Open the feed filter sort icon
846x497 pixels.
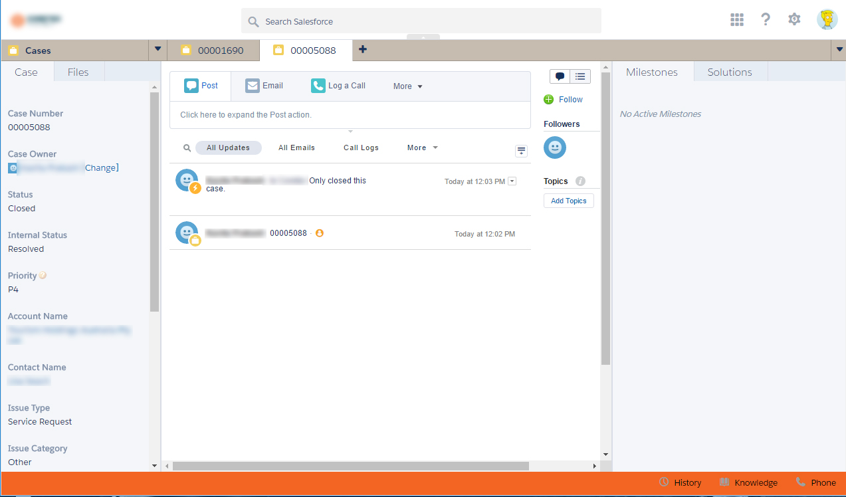(521, 151)
